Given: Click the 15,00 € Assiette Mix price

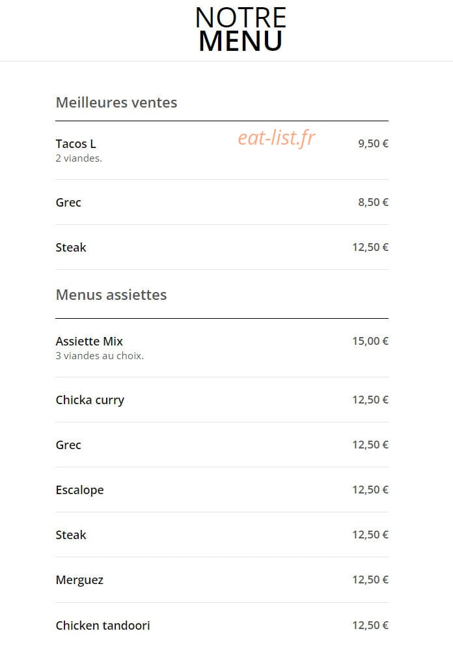Looking at the screenshot, I should click(370, 341).
